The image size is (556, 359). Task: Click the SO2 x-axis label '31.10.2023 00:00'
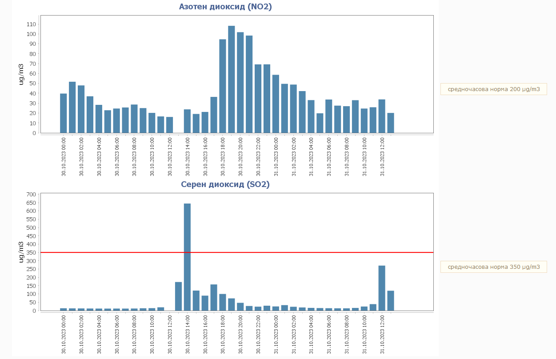276,335
